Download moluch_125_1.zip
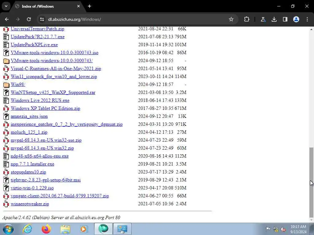Screen dimensions: 314x235 pos(29,132)
